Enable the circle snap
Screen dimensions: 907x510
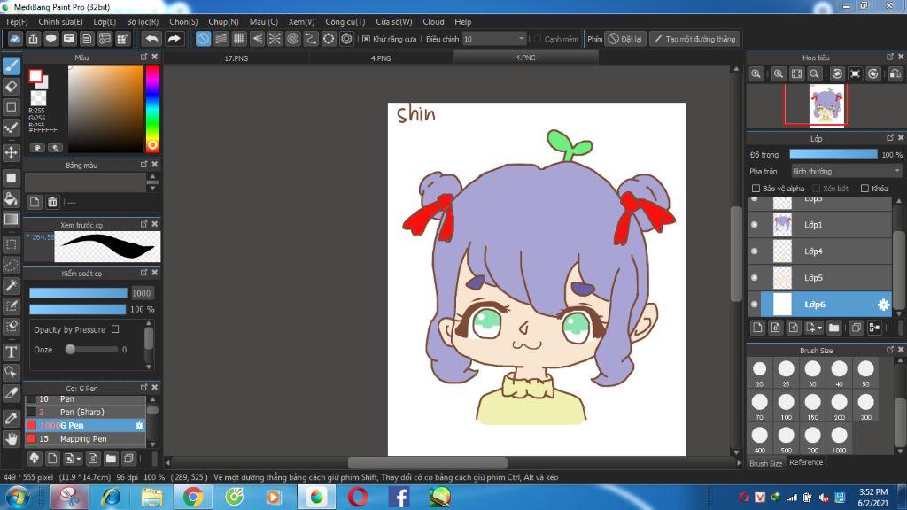(x=292, y=39)
